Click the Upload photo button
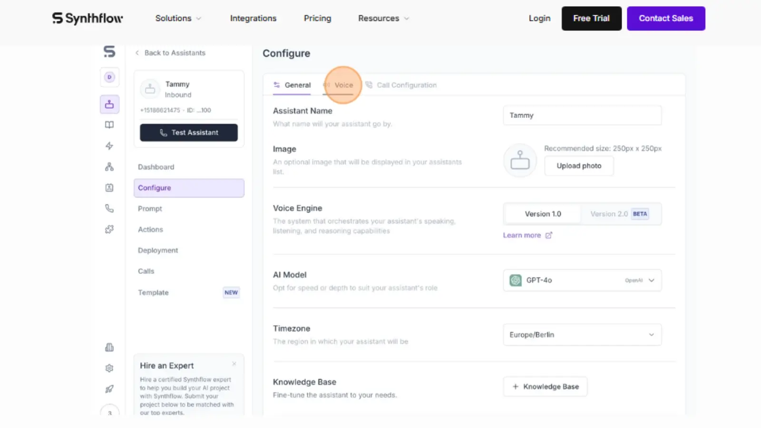 [579, 166]
